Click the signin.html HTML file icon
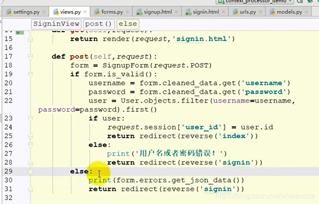319x204 pixels. [188, 12]
